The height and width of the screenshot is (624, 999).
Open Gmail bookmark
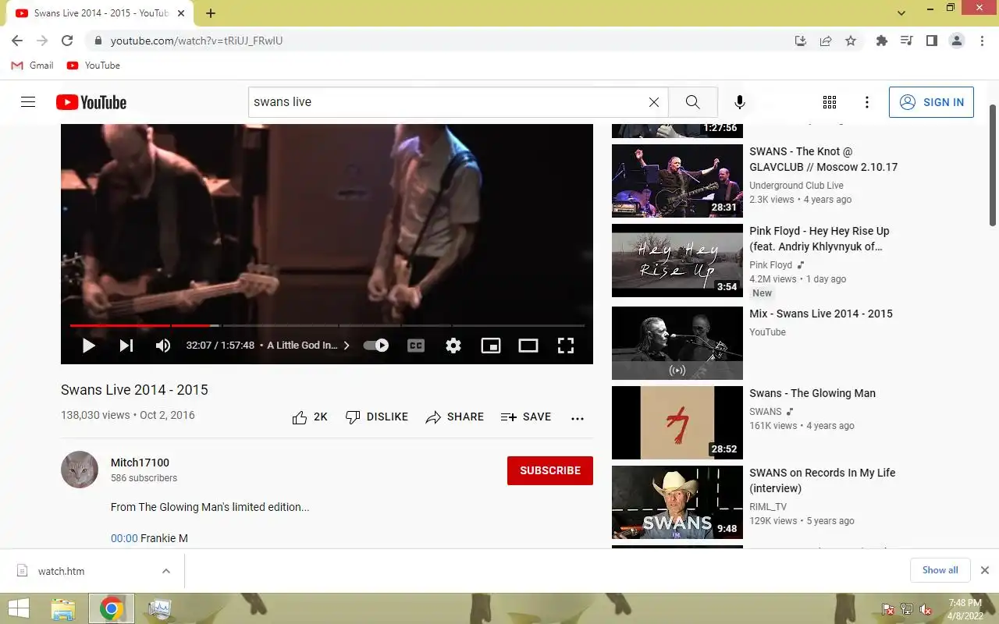(33, 66)
